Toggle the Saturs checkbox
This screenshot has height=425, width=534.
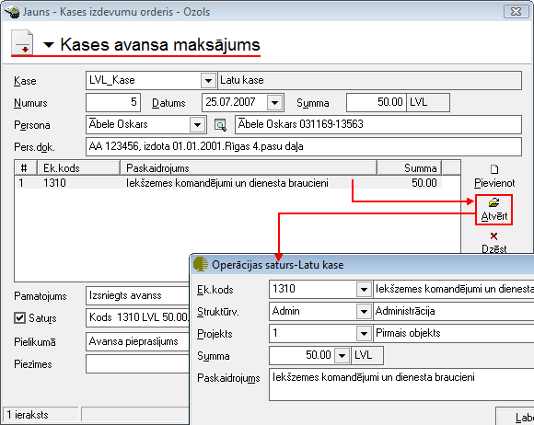click(x=19, y=317)
